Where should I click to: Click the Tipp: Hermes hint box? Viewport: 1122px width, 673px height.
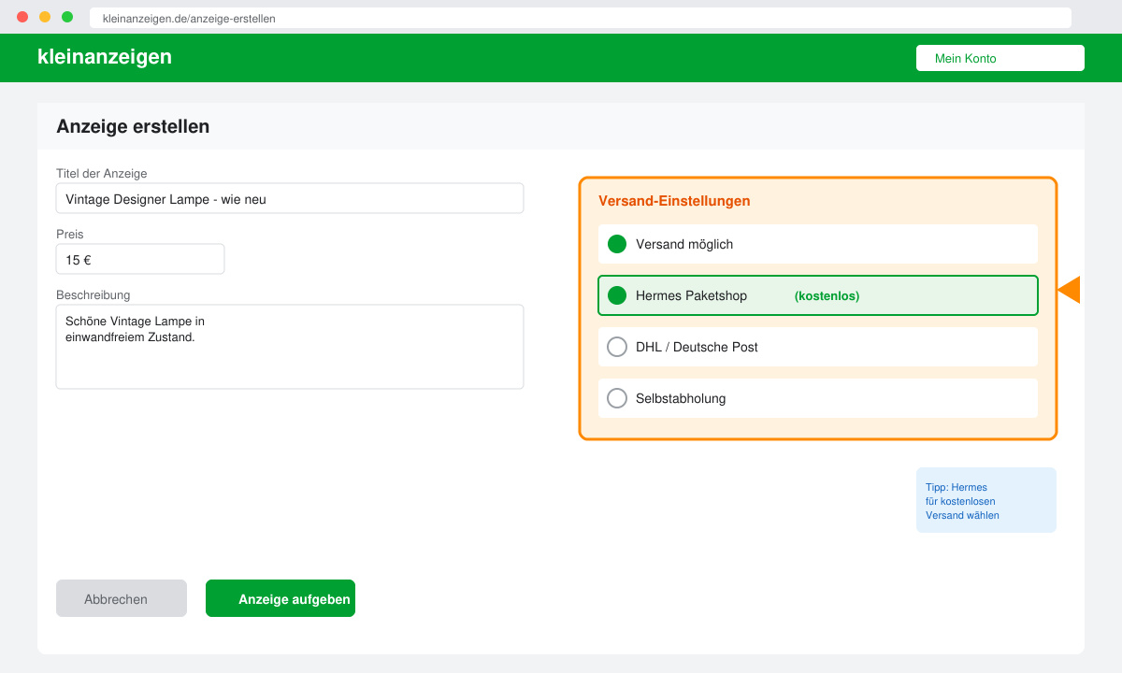point(986,500)
